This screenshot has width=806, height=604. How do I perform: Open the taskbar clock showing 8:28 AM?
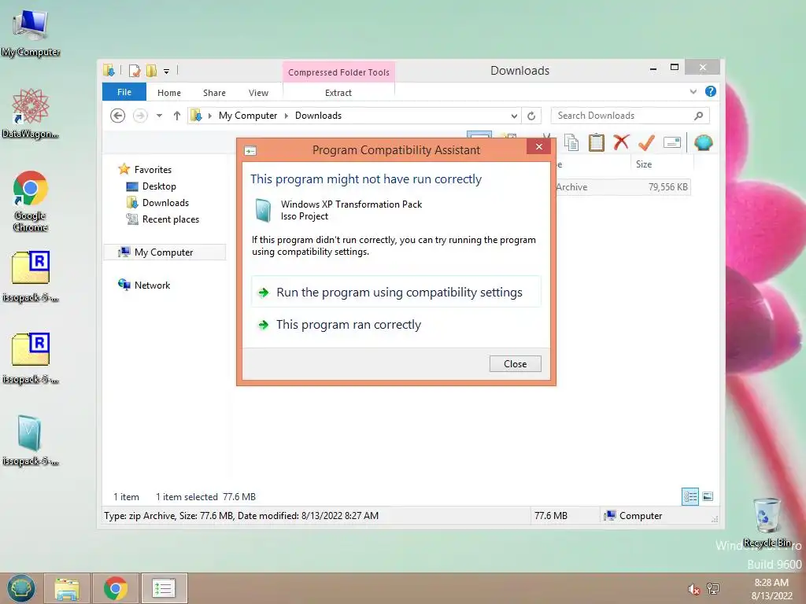[x=771, y=589]
